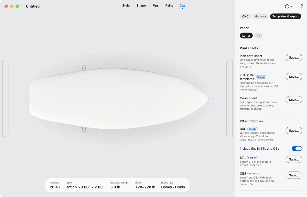Choose Letter paper size
307x197 pixels.
coord(246,36)
